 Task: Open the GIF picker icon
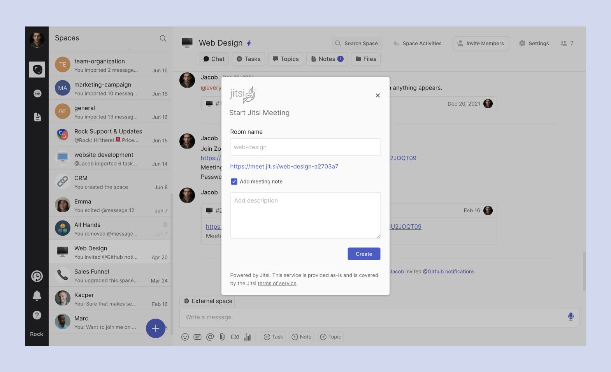click(x=197, y=337)
